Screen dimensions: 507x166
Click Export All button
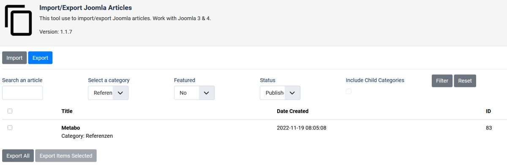[x=18, y=155]
